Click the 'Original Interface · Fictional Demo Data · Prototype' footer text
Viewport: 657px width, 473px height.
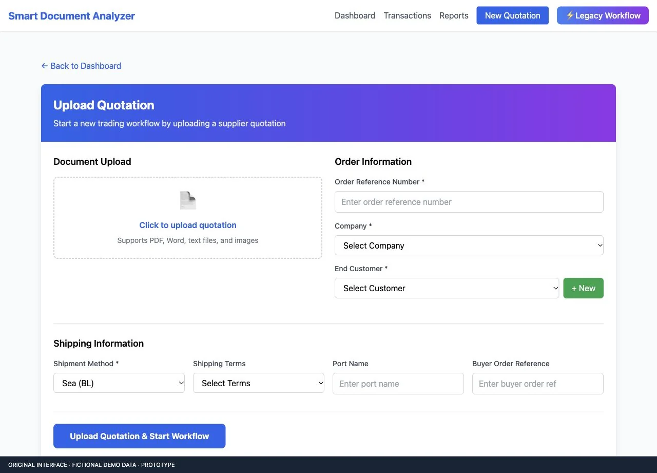coord(91,465)
